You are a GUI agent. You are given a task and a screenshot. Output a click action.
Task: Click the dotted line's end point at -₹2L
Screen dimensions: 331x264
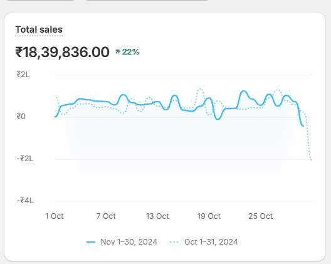pyautogui.click(x=311, y=160)
